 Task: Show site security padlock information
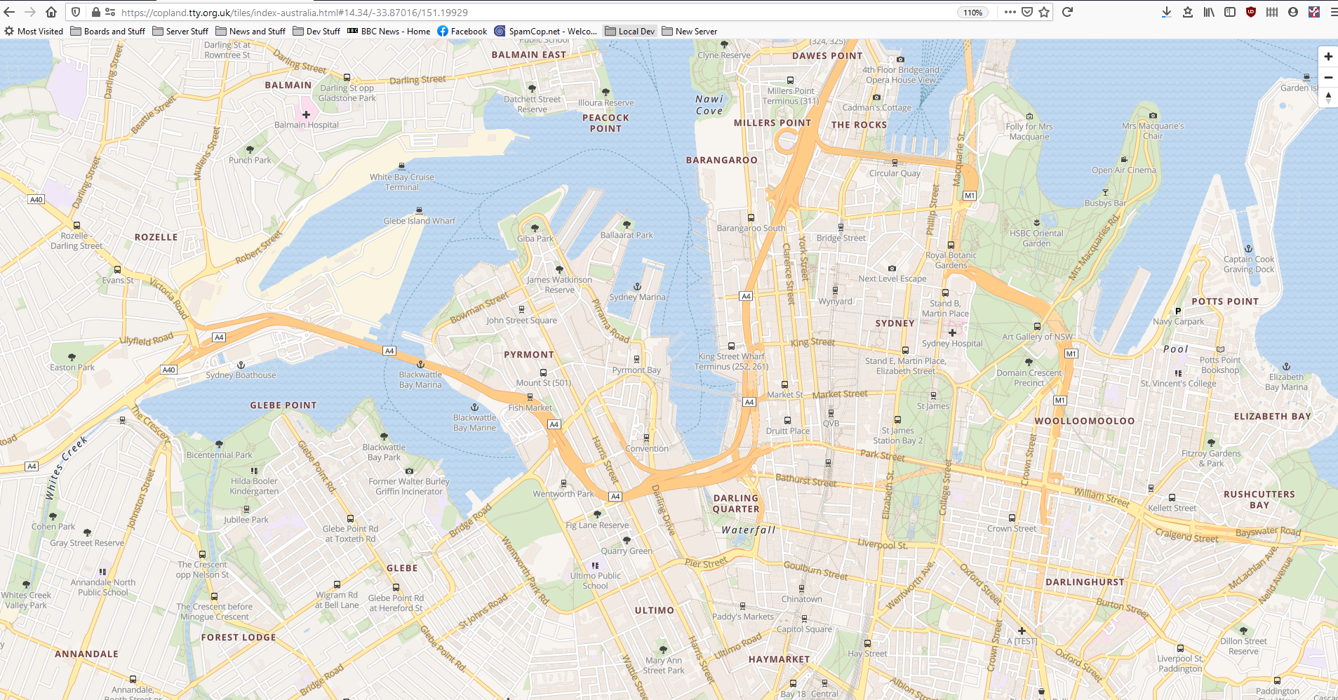point(95,12)
